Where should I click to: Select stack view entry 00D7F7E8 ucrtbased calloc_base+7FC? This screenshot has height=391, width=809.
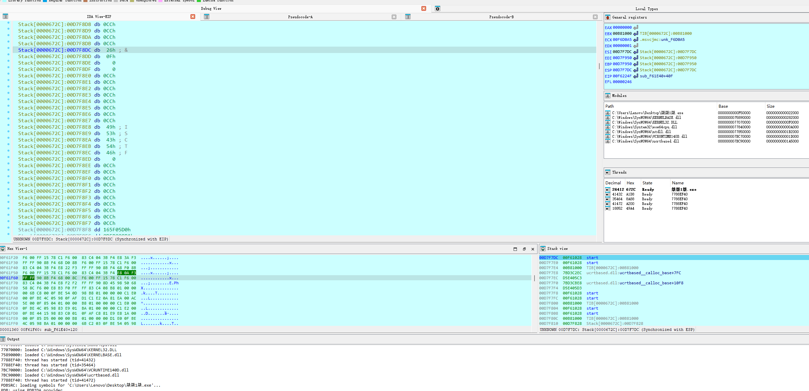tap(674, 273)
